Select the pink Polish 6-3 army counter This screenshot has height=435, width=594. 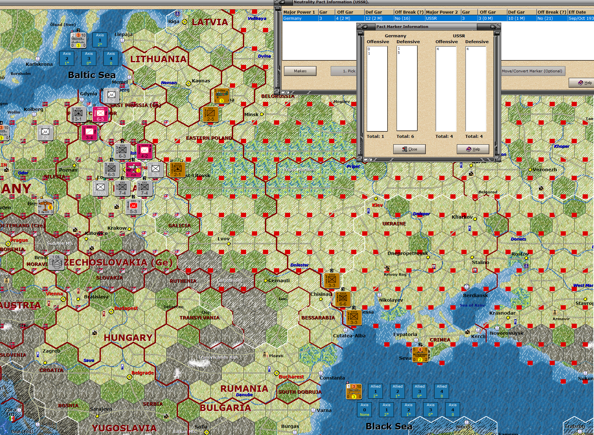point(100,114)
